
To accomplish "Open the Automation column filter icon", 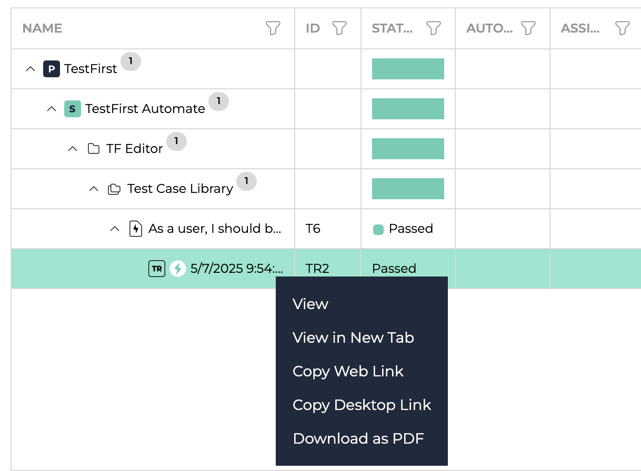I will click(x=528, y=28).
